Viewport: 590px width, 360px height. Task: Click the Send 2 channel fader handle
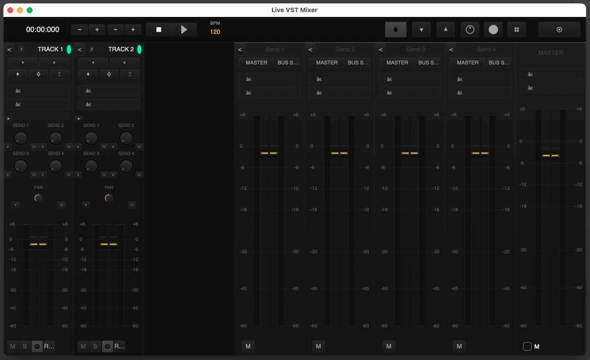click(339, 153)
